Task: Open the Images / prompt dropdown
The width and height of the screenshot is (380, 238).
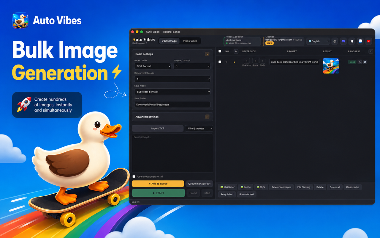Action: pyautogui.click(x=192, y=66)
